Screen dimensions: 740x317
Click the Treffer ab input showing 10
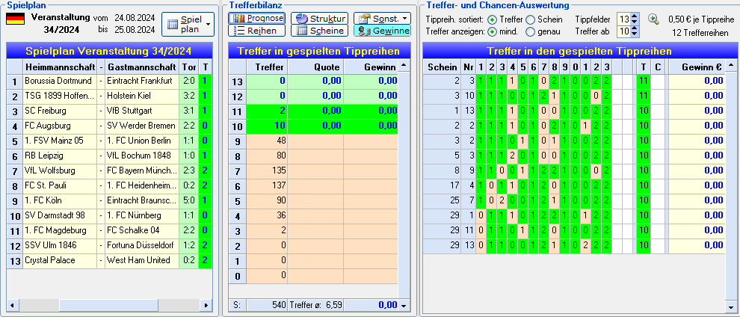624,31
